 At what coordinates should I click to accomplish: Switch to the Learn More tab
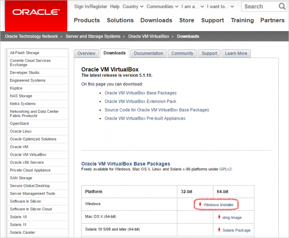click(236, 54)
